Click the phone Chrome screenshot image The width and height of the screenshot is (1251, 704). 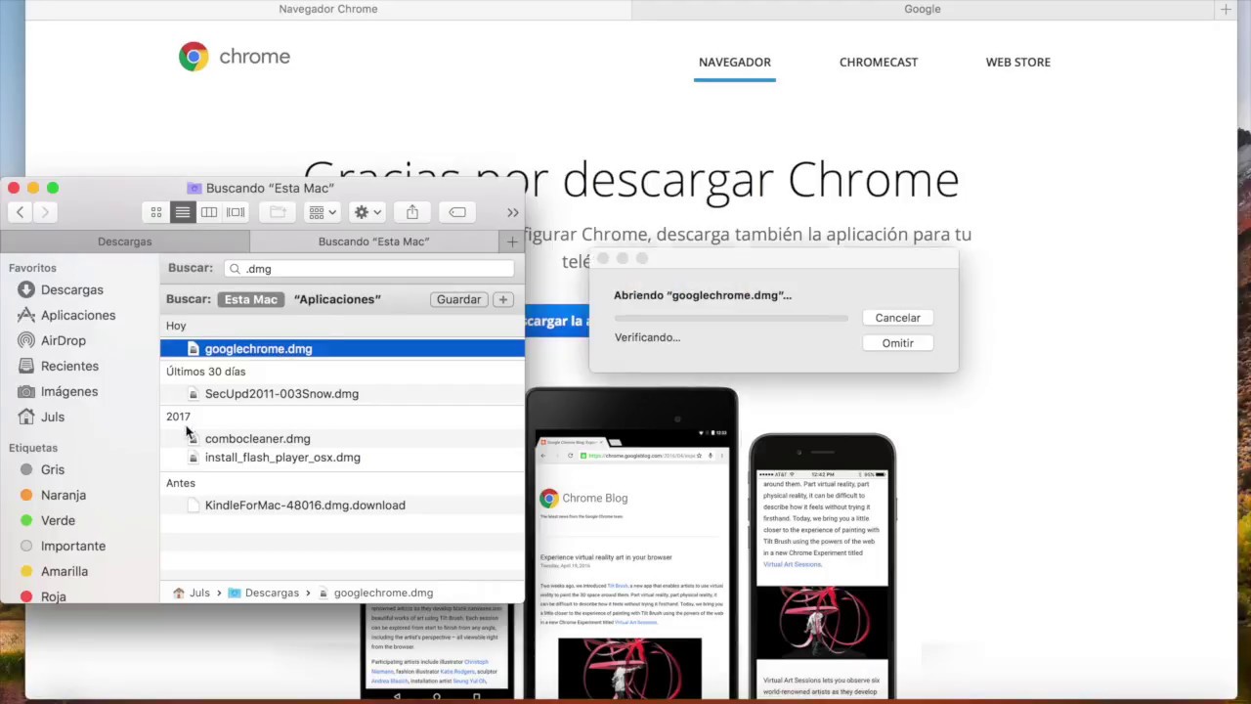[x=822, y=567]
